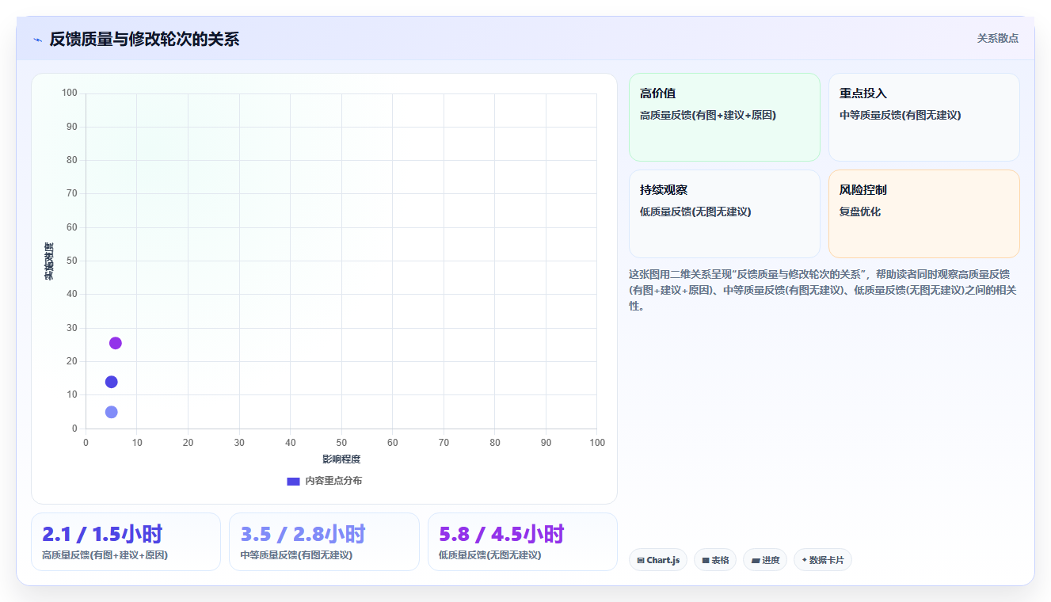Click the 影响程度 x-axis label
The width and height of the screenshot is (1051, 602).
tap(341, 459)
